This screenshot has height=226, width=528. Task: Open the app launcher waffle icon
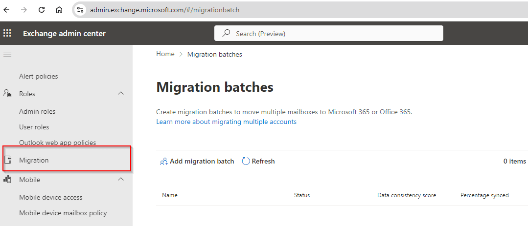[7, 33]
